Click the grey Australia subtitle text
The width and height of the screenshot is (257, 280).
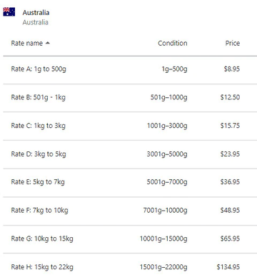[36, 22]
